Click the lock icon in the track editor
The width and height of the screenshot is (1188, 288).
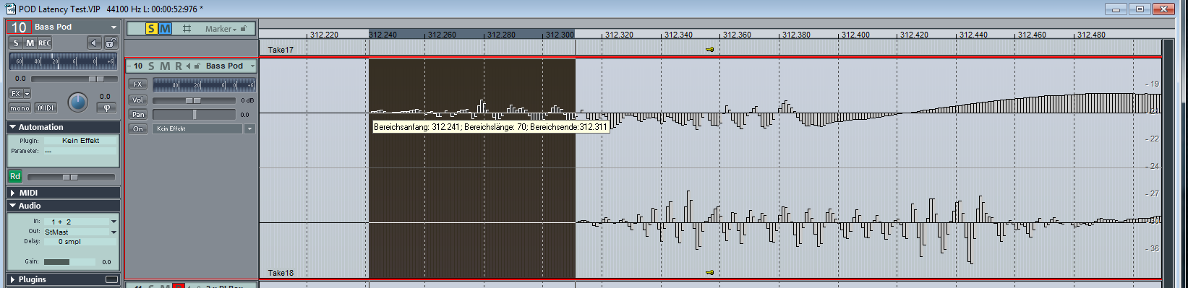(x=110, y=43)
